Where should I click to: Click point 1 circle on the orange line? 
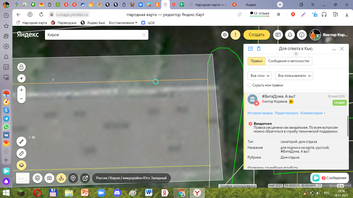click(x=155, y=81)
